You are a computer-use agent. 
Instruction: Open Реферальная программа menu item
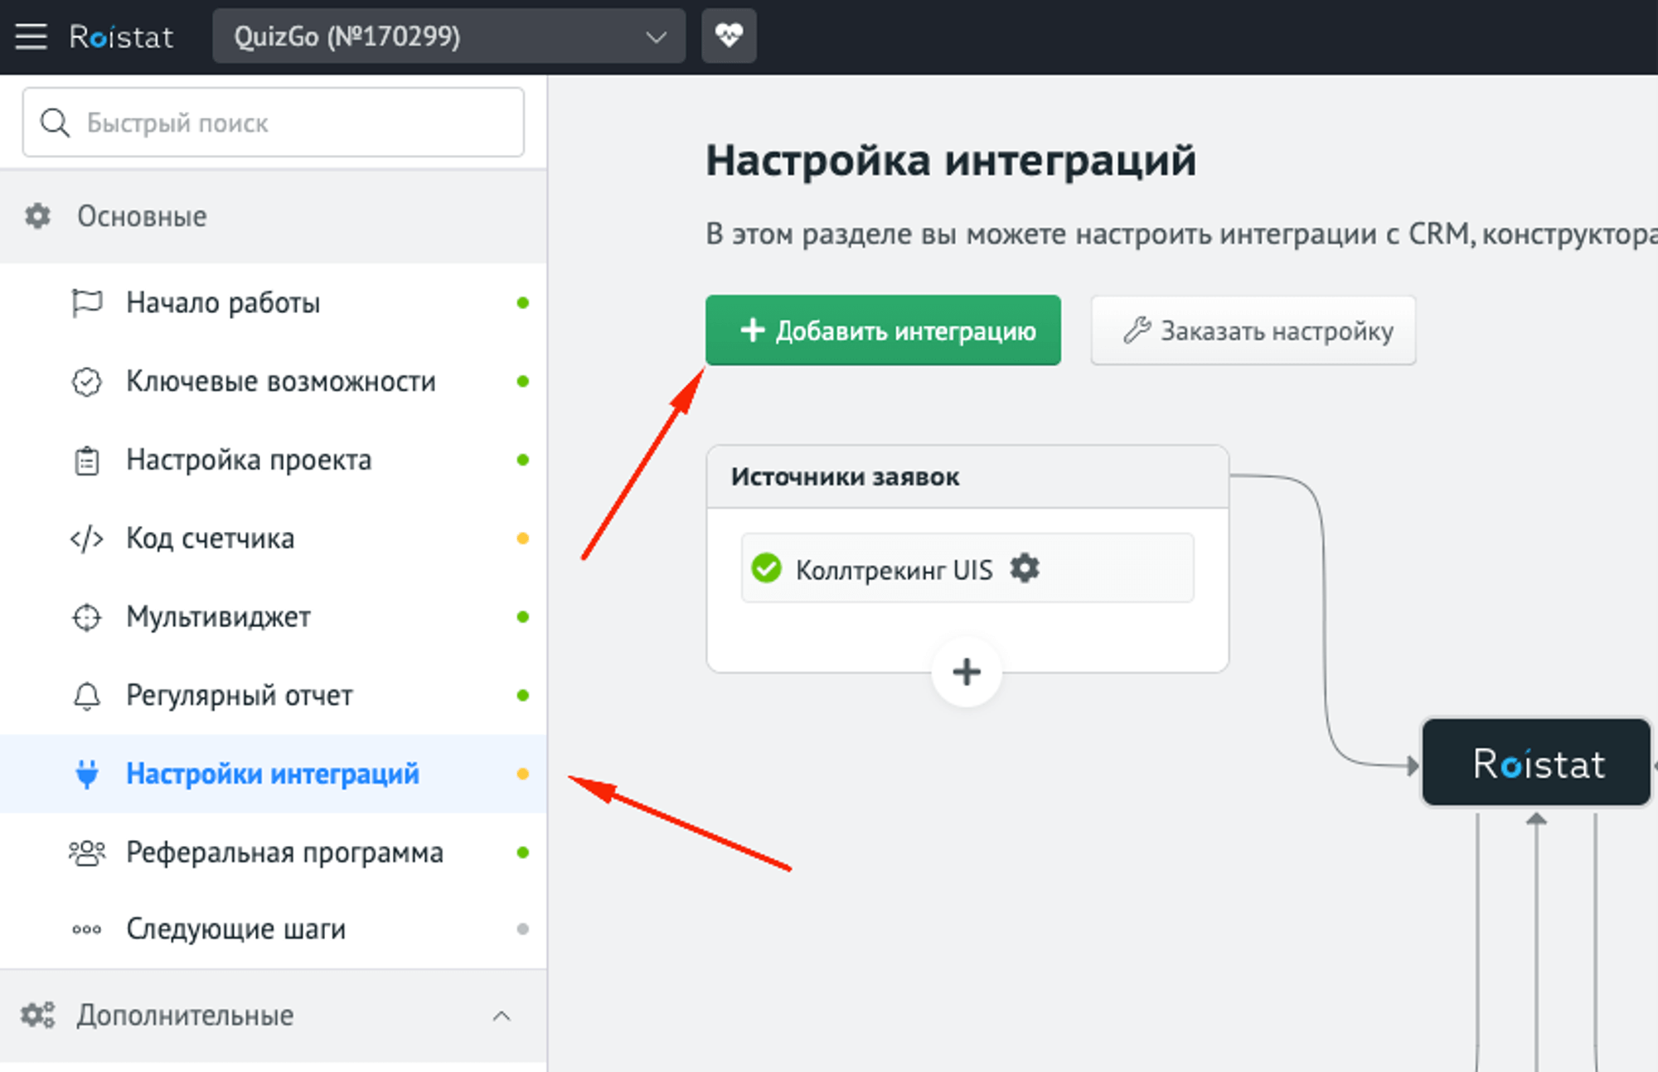click(x=284, y=852)
